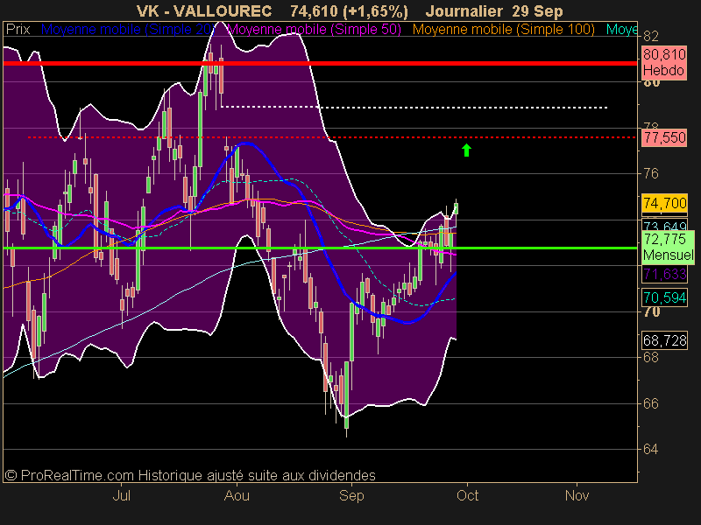Click the 'Prix' legend label
Image resolution: width=701 pixels, height=525 pixels.
(18, 30)
